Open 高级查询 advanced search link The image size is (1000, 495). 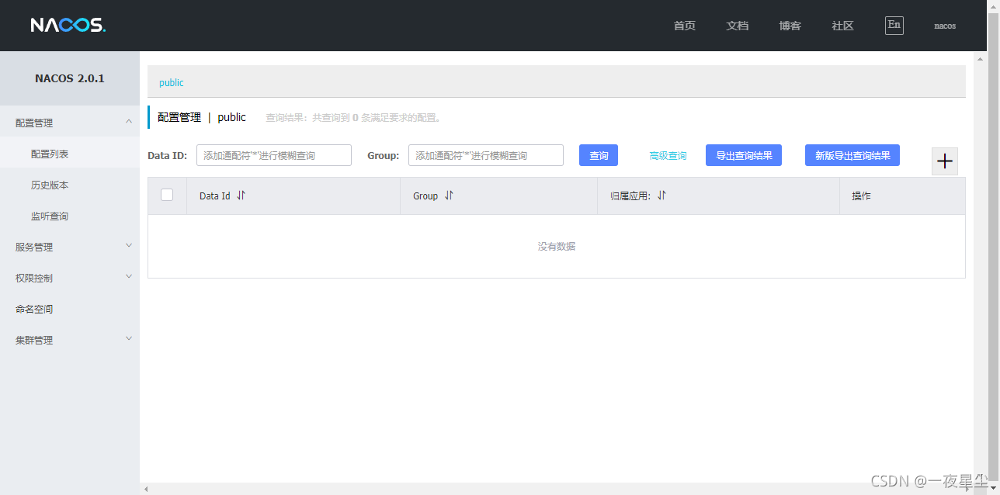tap(668, 156)
